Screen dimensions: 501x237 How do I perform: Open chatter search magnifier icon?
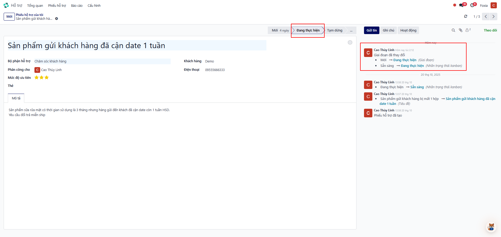pos(453,30)
